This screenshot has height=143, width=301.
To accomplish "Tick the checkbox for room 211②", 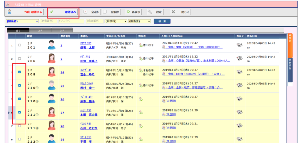I will 19,126.
